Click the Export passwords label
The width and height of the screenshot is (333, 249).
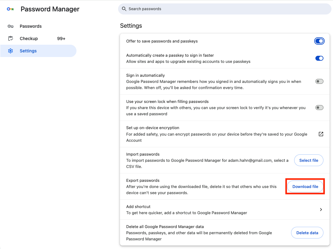click(143, 181)
